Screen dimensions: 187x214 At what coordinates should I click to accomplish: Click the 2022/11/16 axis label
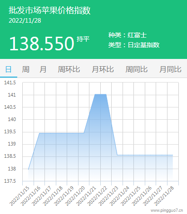pos(30,196)
